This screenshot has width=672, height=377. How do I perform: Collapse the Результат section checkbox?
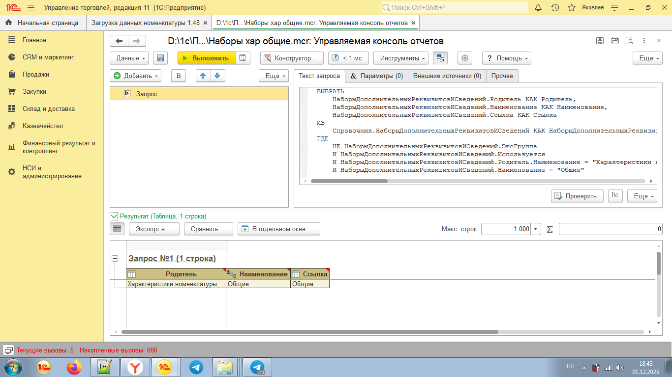pos(114,216)
